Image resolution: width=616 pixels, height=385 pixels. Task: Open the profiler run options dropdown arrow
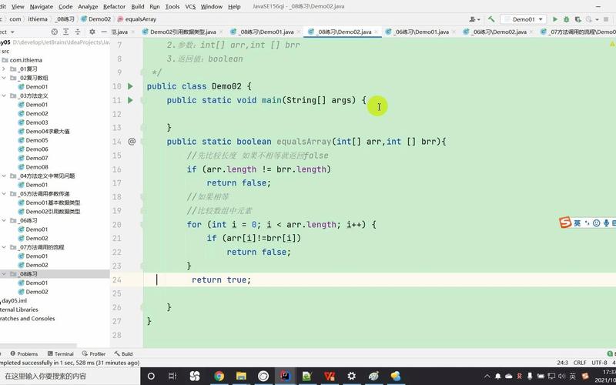tap(596, 19)
